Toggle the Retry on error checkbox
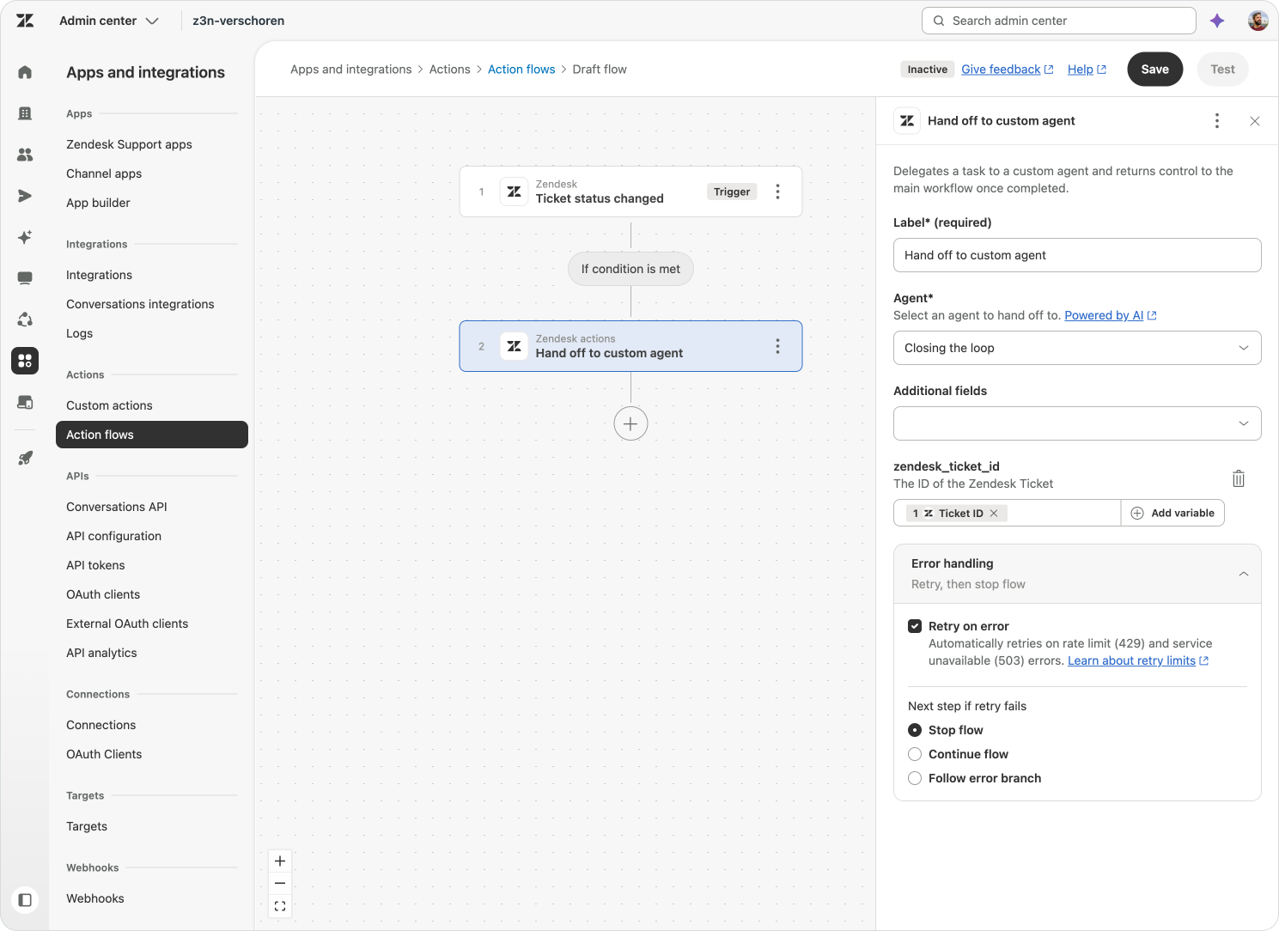The image size is (1279, 931). (915, 626)
